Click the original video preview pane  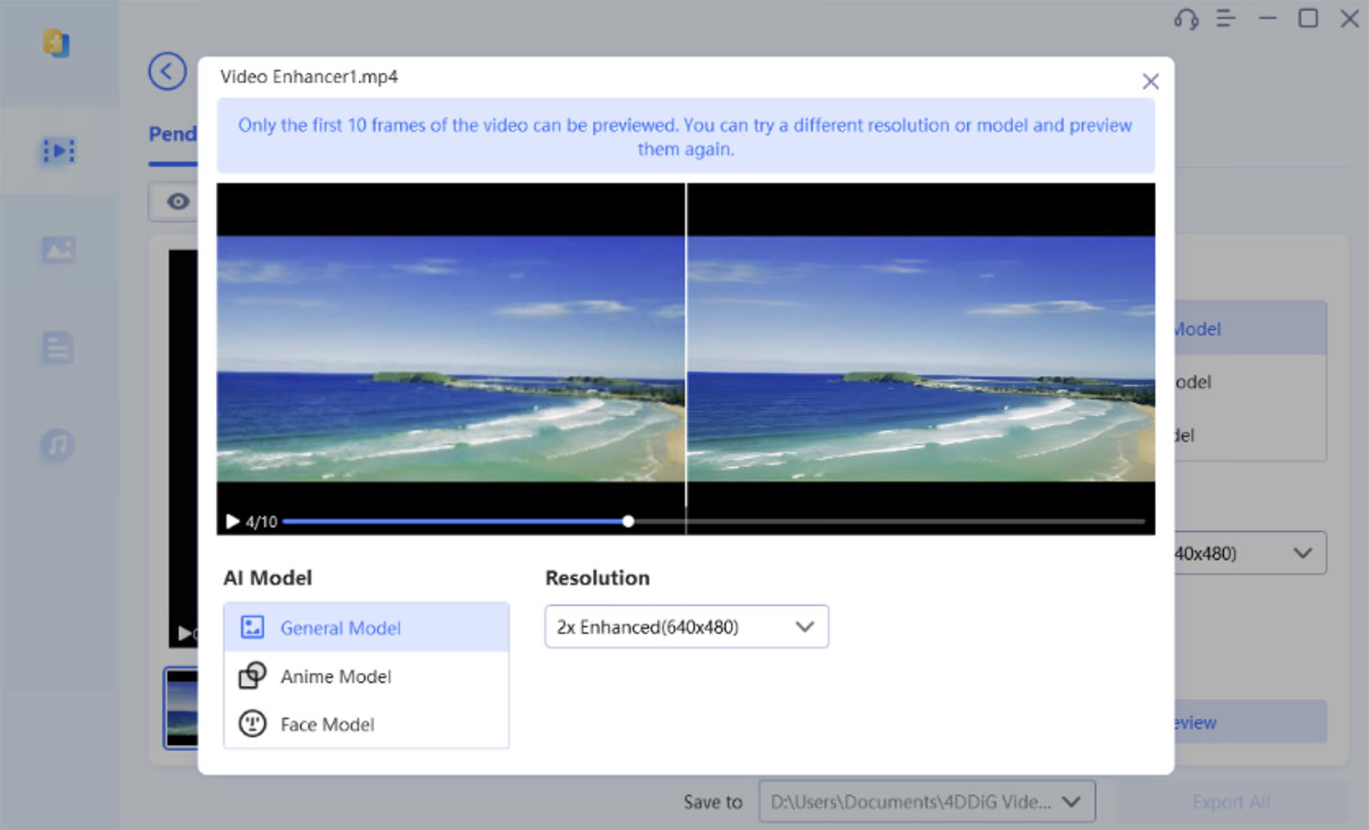click(x=451, y=358)
